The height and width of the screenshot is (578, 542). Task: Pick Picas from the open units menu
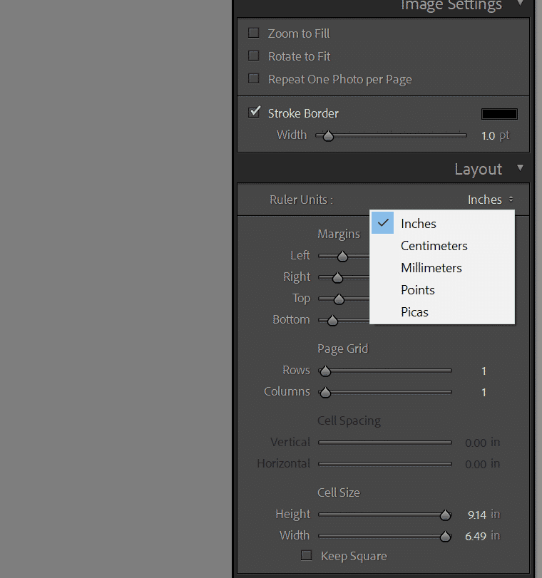414,312
